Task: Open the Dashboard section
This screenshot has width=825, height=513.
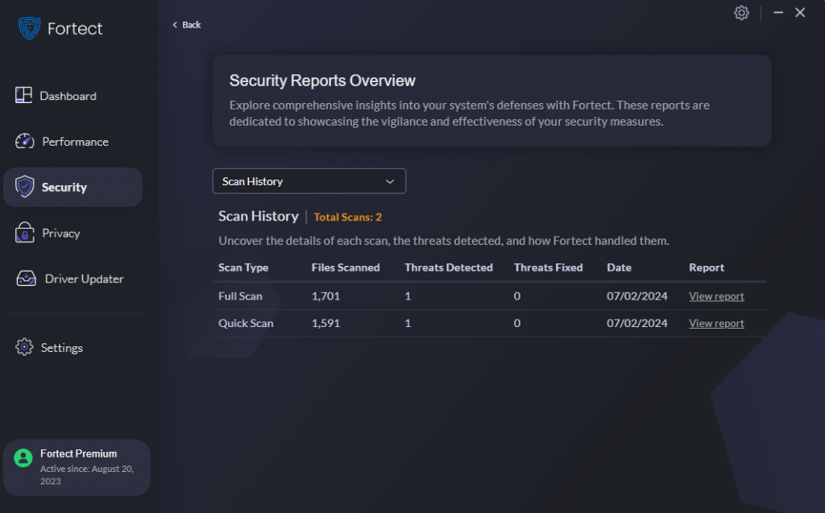Action: pos(68,96)
